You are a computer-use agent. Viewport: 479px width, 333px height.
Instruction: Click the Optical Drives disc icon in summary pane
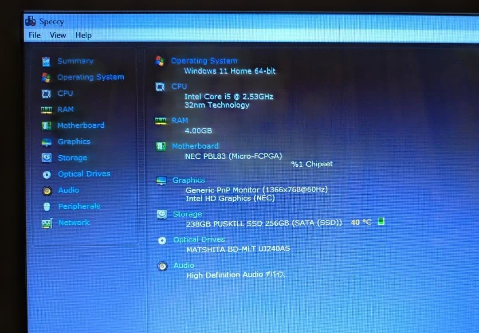click(162, 241)
